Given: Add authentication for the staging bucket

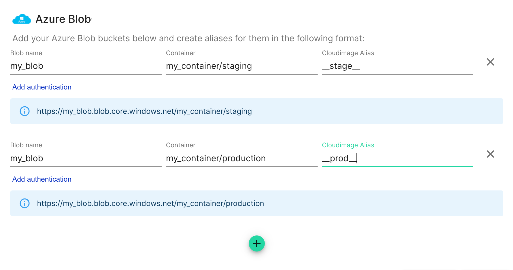Looking at the screenshot, I should pyautogui.click(x=42, y=87).
